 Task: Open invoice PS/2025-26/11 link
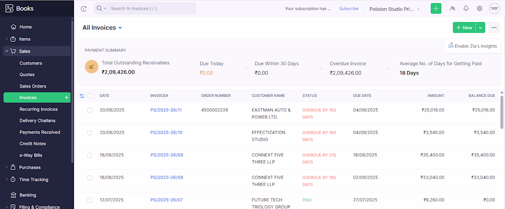pos(166,110)
